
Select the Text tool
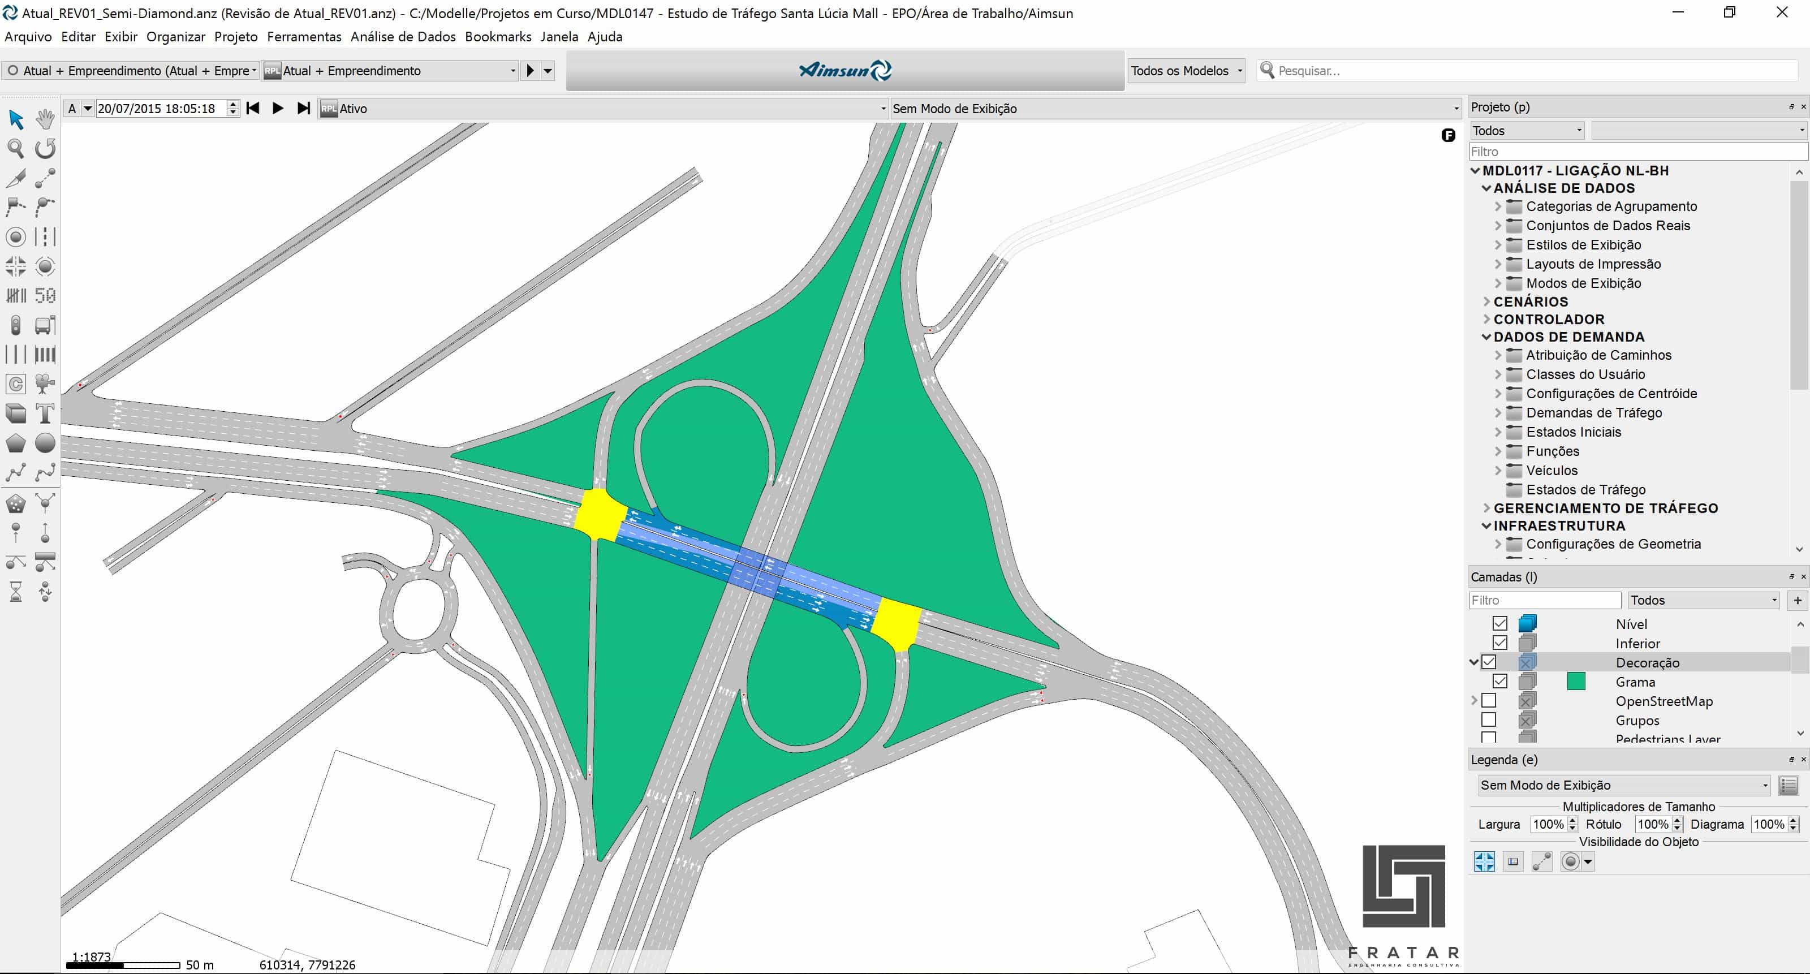[x=45, y=413]
